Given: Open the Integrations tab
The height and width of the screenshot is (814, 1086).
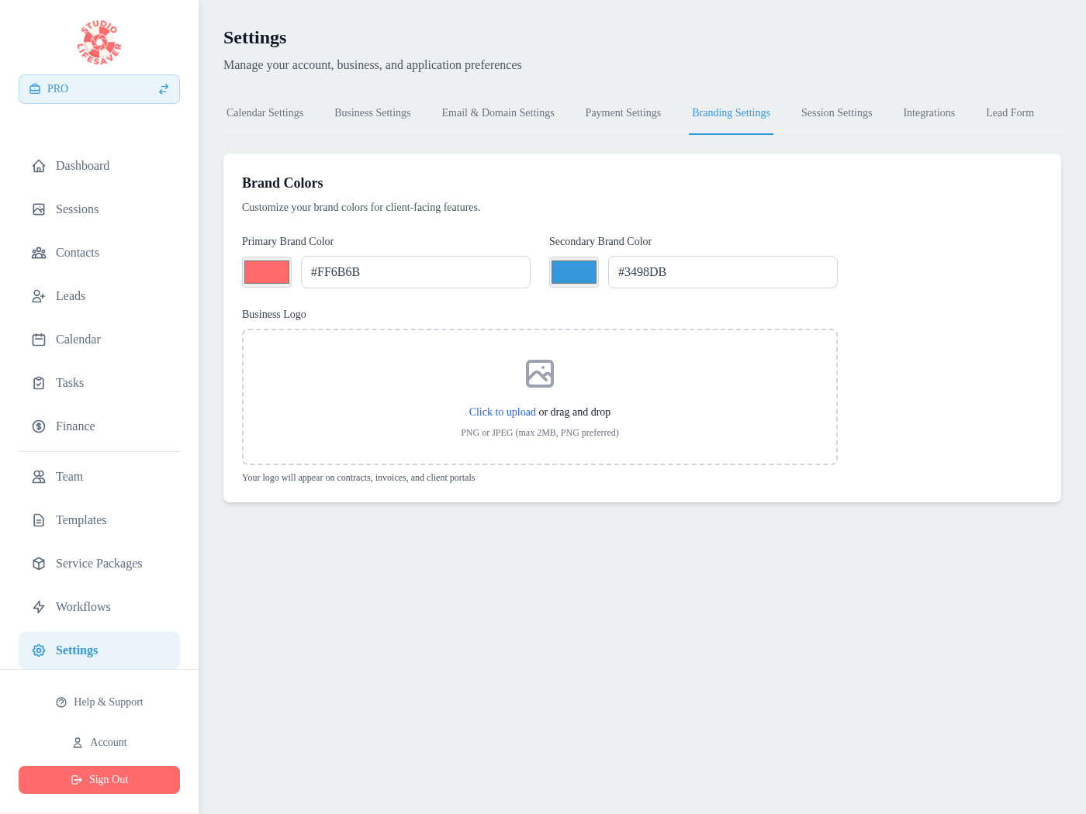Looking at the screenshot, I should pyautogui.click(x=929, y=112).
